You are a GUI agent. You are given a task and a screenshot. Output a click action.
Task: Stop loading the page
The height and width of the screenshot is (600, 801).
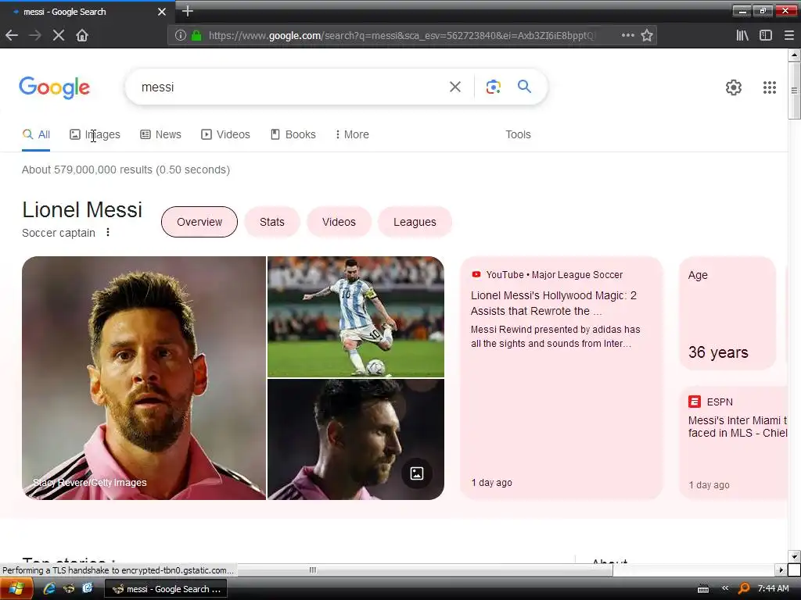pyautogui.click(x=59, y=35)
